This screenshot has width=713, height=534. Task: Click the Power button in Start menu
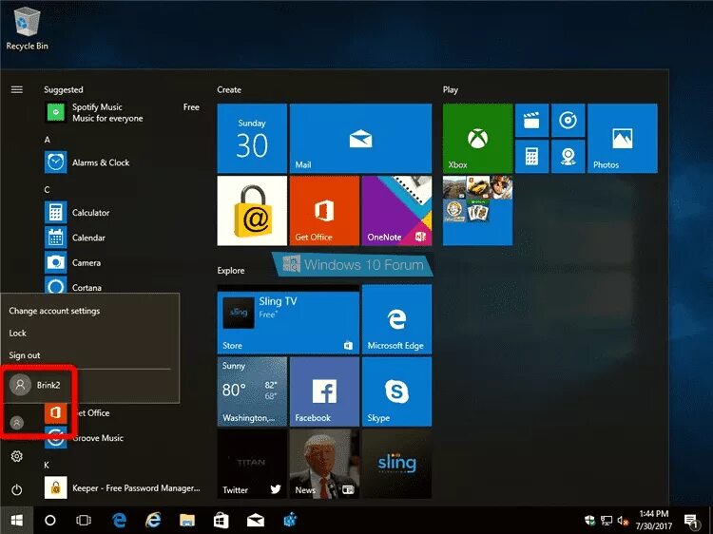[x=17, y=490]
